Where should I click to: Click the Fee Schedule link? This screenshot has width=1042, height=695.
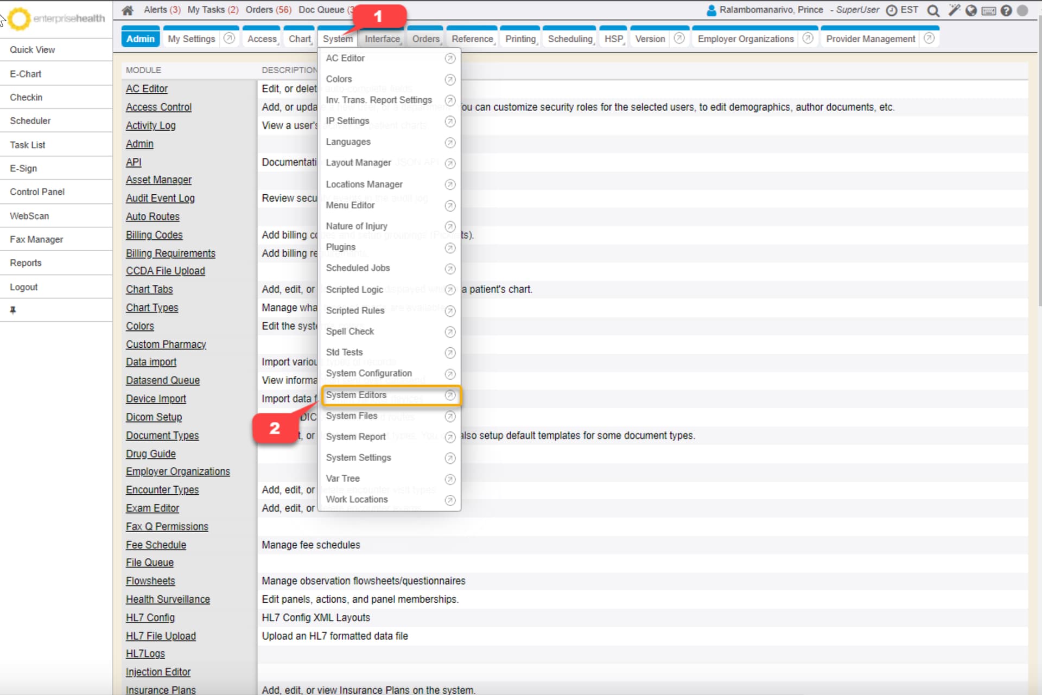click(156, 545)
